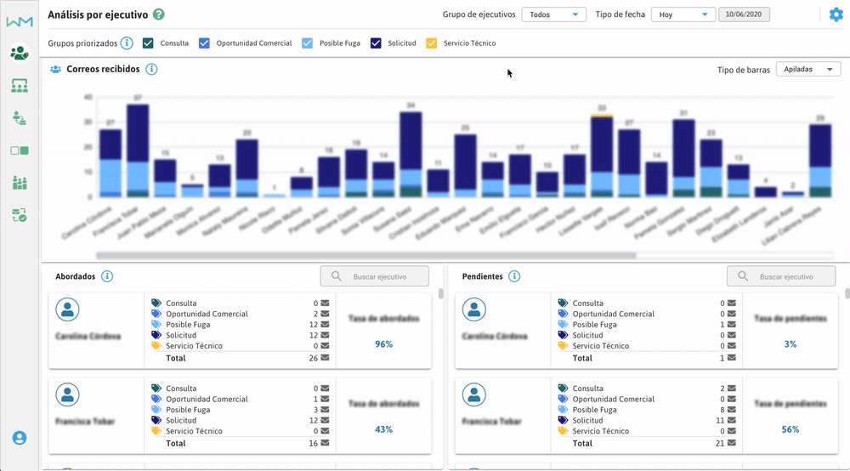Click the 10/06/2020 date button

745,14
